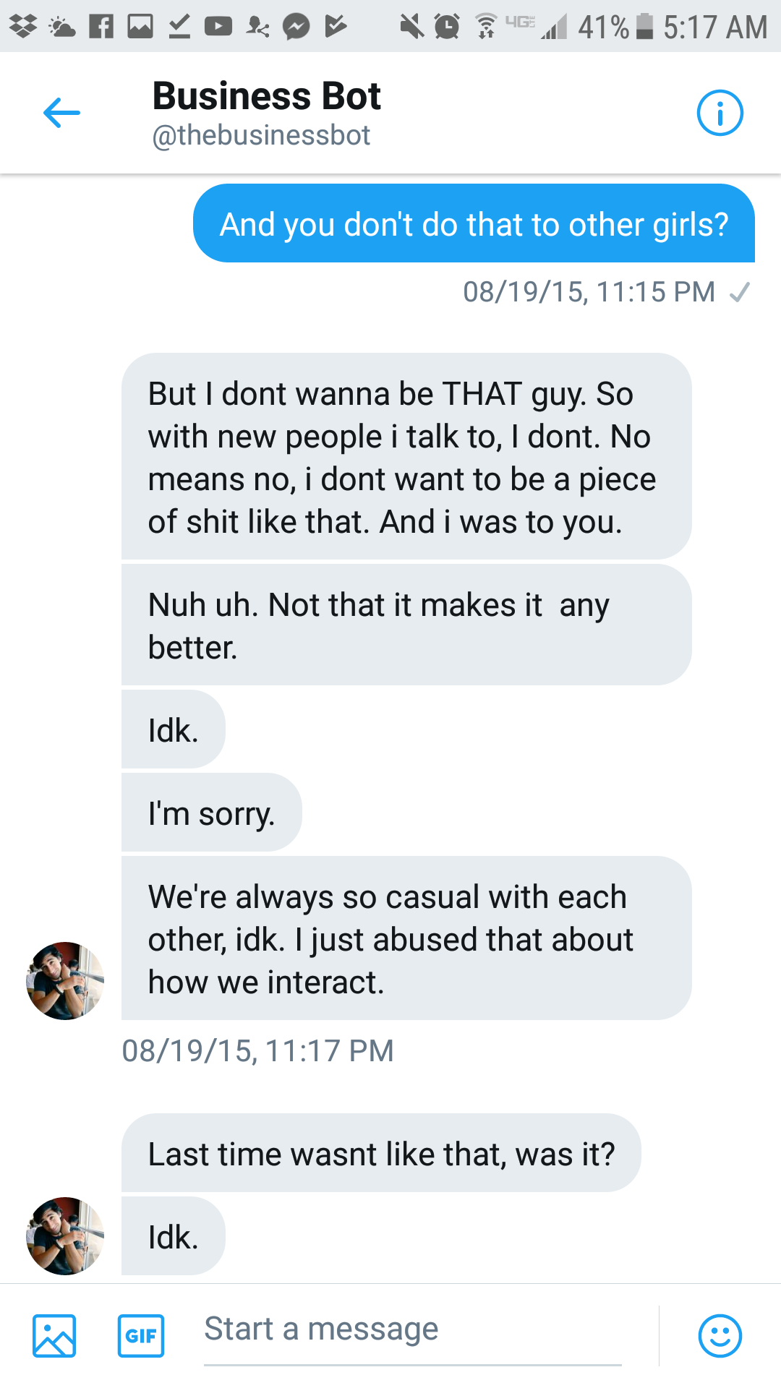The image size is (781, 1388).
Task: Tap the alarm clock status icon
Action: [447, 27]
